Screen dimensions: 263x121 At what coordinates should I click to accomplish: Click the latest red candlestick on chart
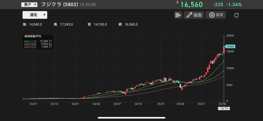click(x=224, y=49)
